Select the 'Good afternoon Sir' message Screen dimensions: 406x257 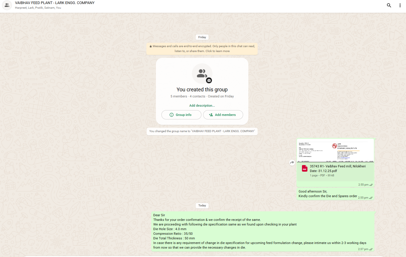(x=327, y=194)
